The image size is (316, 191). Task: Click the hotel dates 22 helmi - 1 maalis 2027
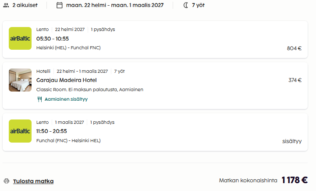point(82,72)
